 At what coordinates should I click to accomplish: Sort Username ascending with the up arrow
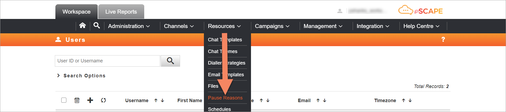click(156, 101)
